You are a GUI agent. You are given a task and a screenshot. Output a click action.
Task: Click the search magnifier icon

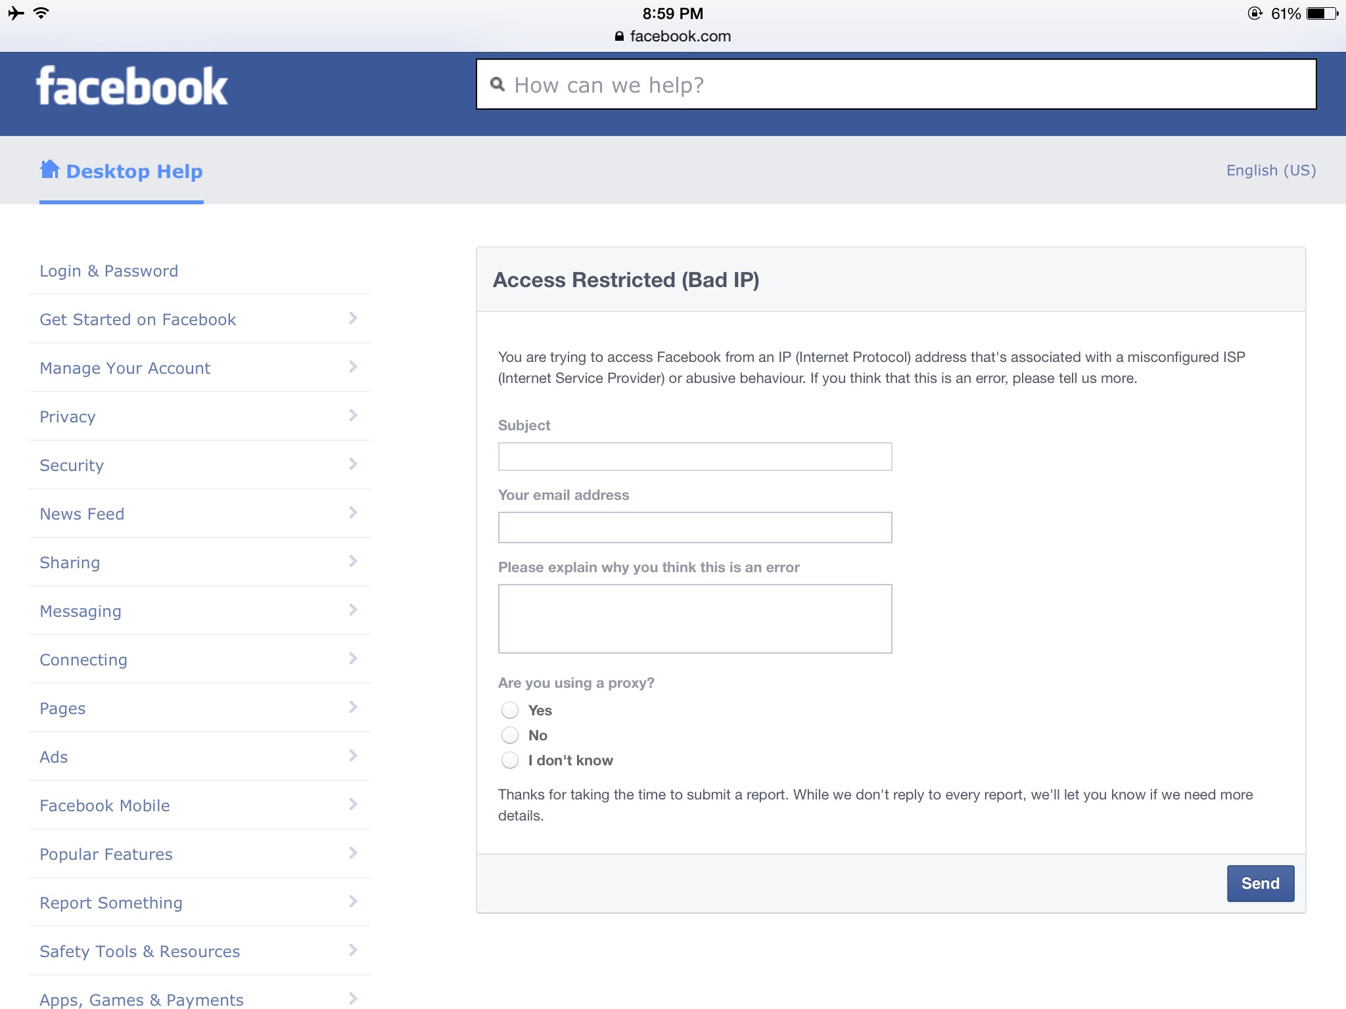tap(498, 85)
